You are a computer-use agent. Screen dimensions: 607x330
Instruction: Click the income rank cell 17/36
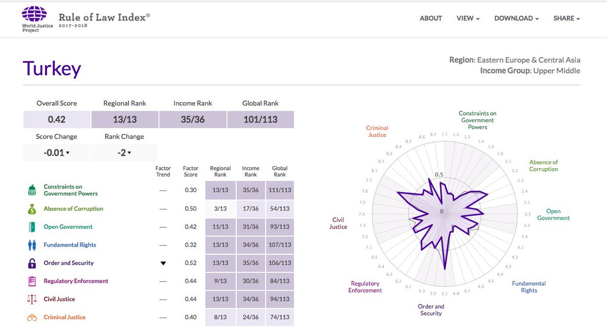[x=250, y=209]
